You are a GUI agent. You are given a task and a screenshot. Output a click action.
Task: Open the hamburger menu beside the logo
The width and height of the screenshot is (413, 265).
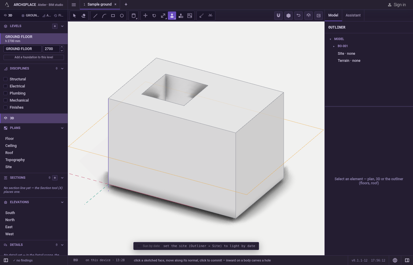tap(74, 5)
